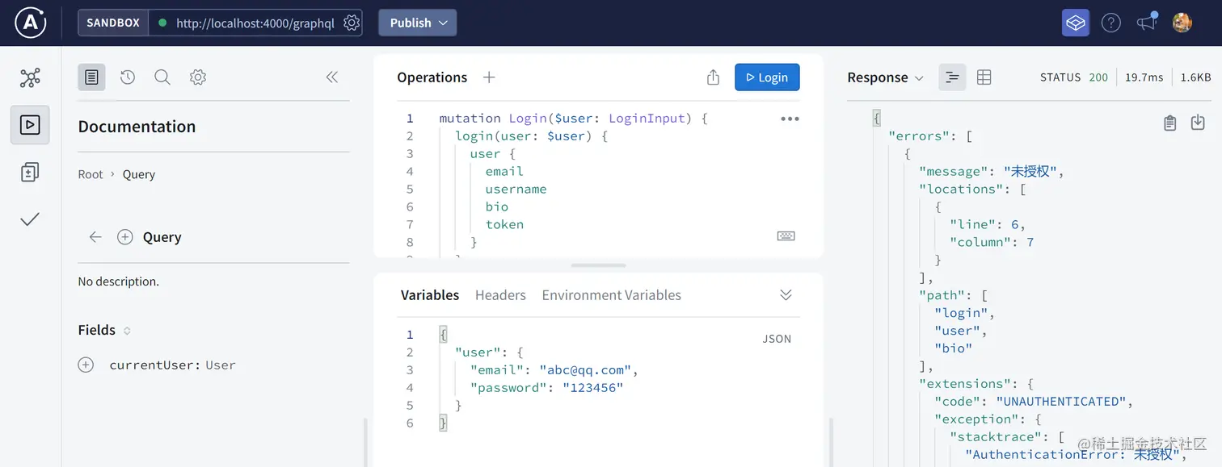Screen dimensions: 1222x467
Task: Click the Query breadcrumb item
Action: [139, 174]
